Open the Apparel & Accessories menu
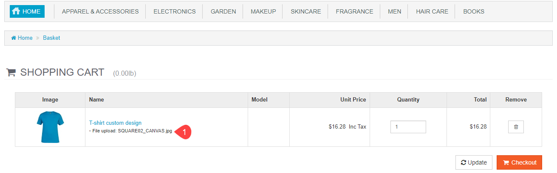Viewport: 557px width, 173px height. coord(100,11)
